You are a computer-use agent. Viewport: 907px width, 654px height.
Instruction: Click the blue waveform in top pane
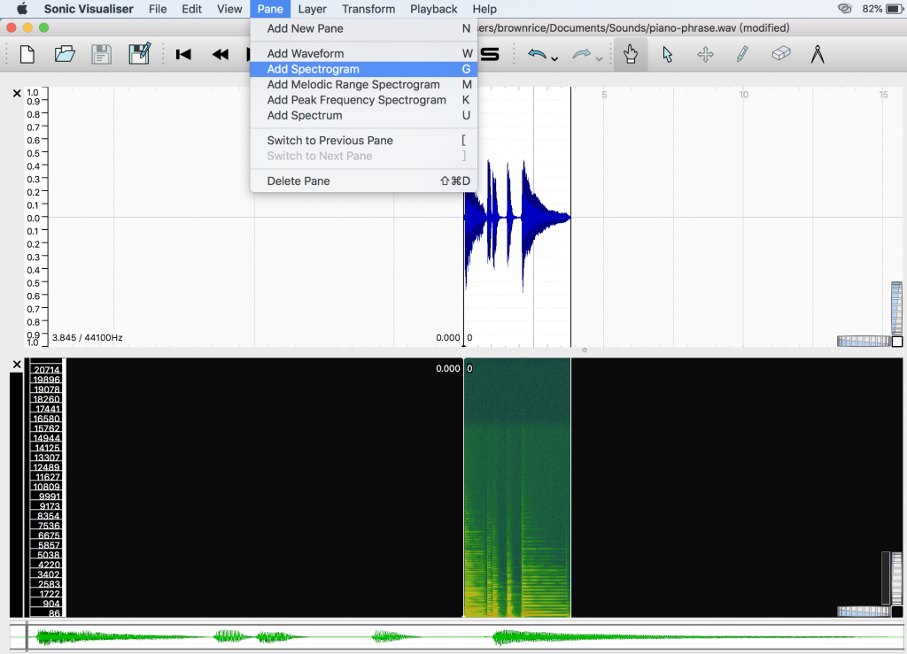[x=516, y=219]
